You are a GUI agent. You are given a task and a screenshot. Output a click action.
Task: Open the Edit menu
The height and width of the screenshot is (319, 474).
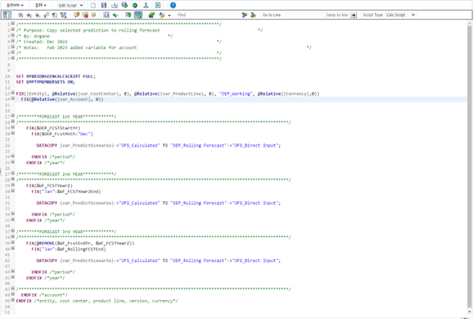click(x=41, y=5)
